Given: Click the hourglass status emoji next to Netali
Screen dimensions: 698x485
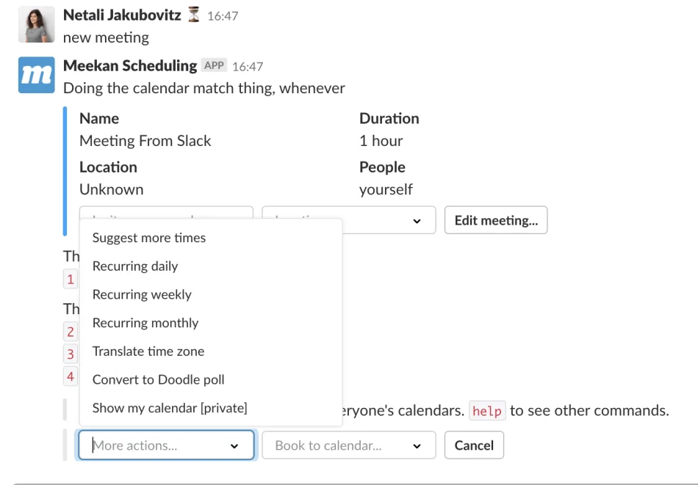Looking at the screenshot, I should coord(194,15).
